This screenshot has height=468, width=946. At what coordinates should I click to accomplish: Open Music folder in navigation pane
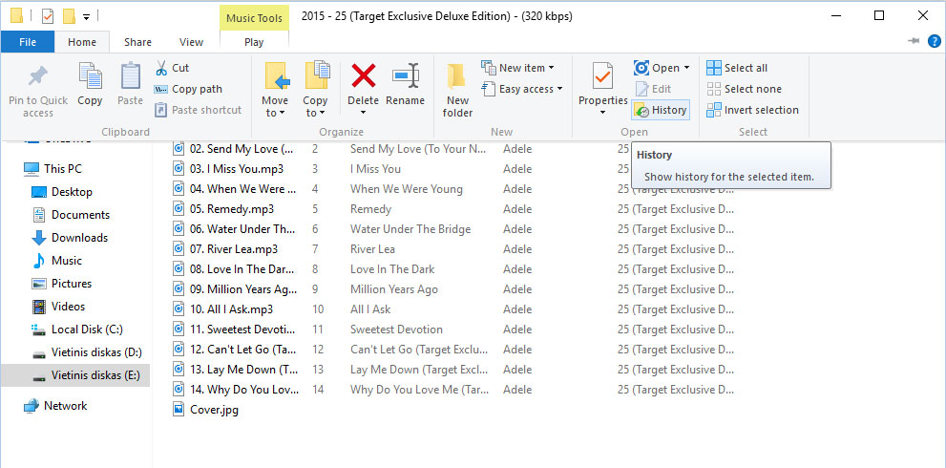click(56, 261)
